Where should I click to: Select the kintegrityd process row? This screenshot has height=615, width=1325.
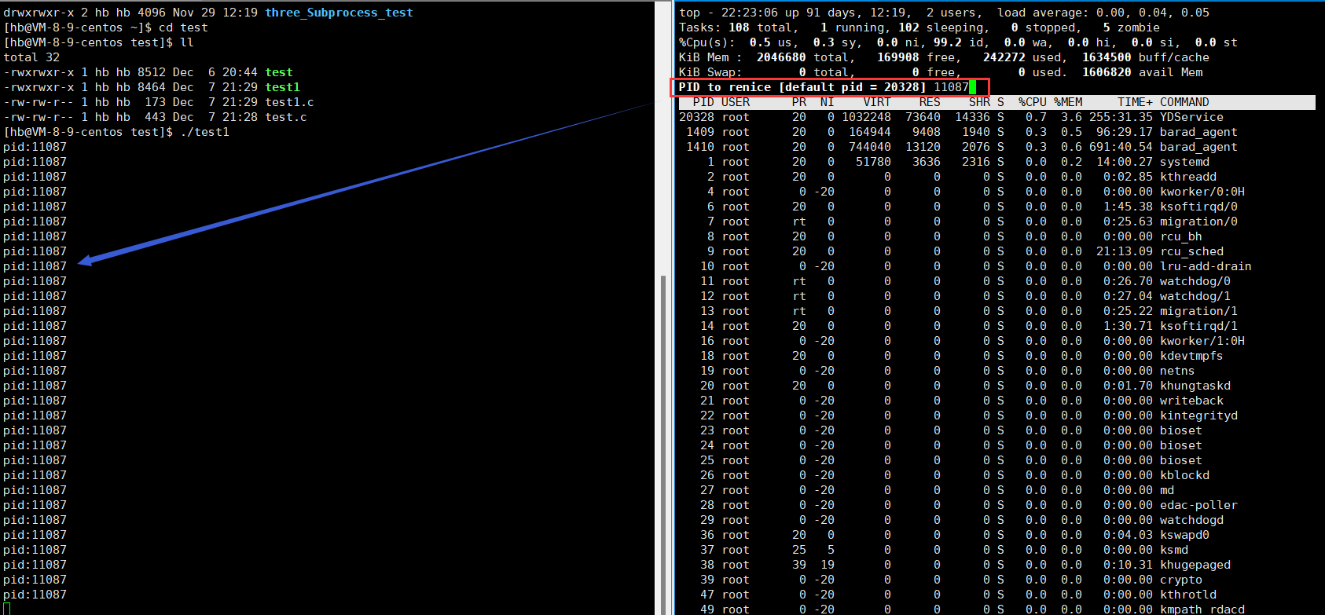pos(997,415)
